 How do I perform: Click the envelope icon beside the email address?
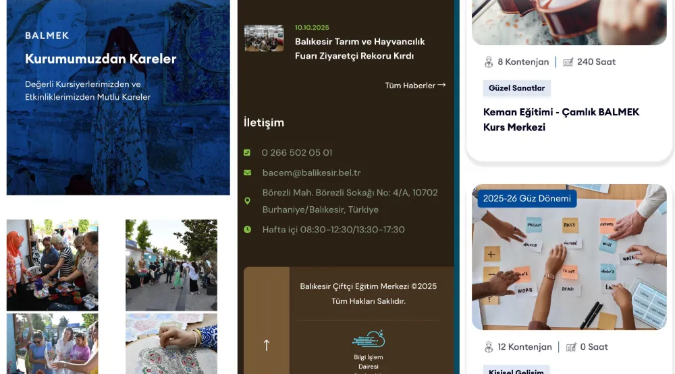(247, 173)
